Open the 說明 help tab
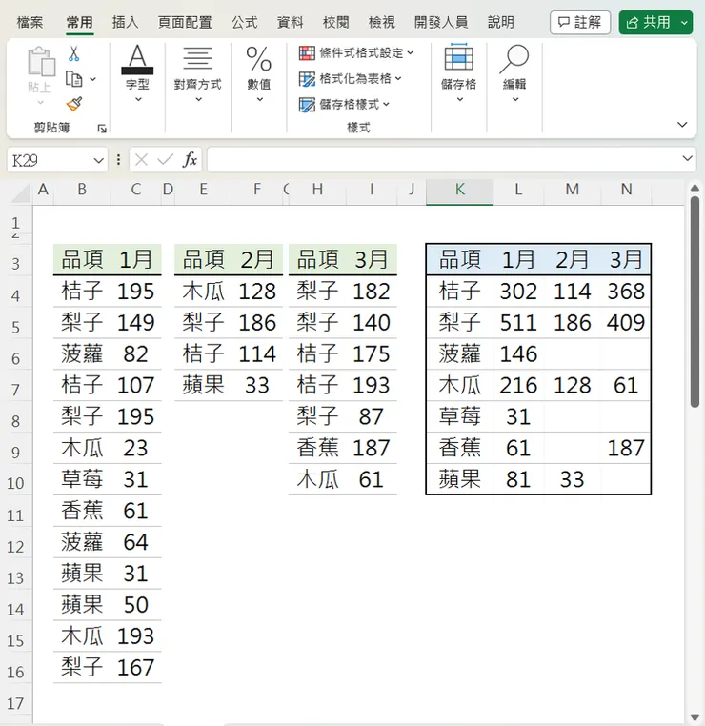The image size is (705, 726). click(x=501, y=22)
